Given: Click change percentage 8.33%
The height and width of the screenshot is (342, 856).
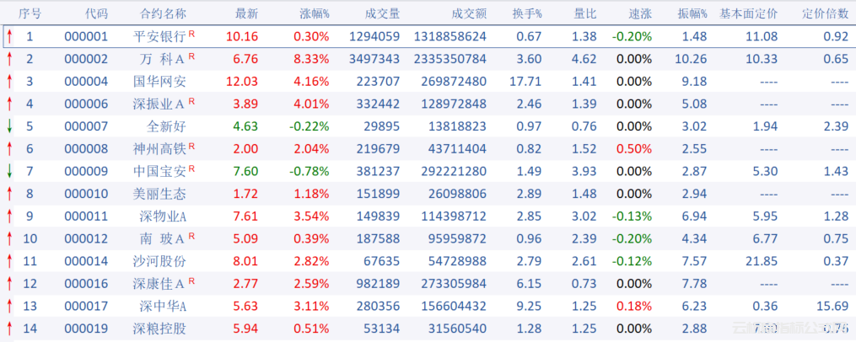Looking at the screenshot, I should pos(312,59).
